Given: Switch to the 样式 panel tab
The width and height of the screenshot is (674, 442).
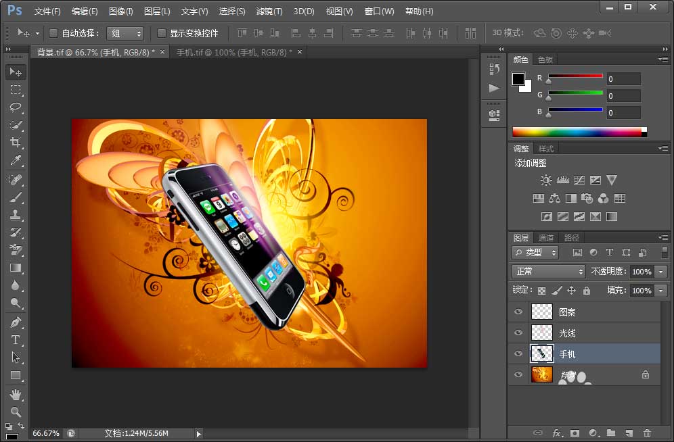Looking at the screenshot, I should pyautogui.click(x=546, y=149).
